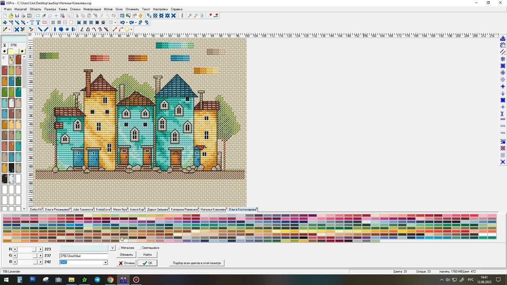The height and width of the screenshot is (285, 507).
Task: Toggle the Светящийся checkbox
Action: [x=139, y=248]
